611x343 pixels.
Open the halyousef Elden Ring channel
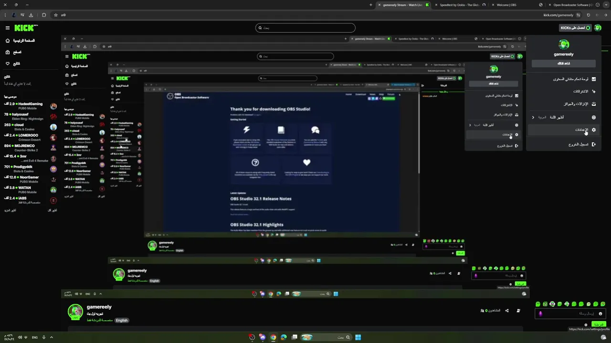pos(30,116)
